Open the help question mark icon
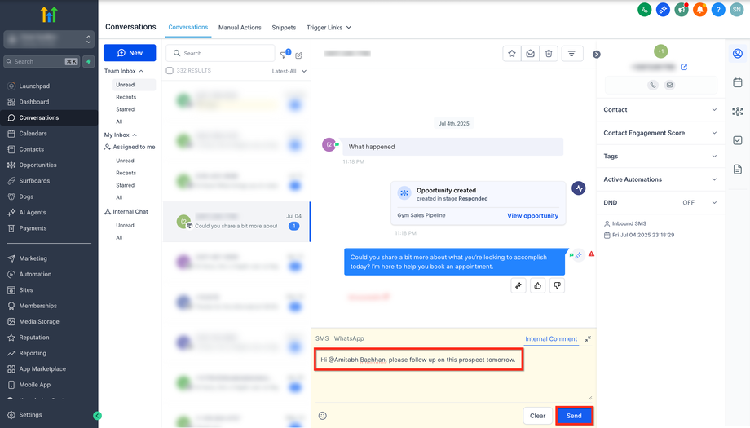 coord(718,10)
